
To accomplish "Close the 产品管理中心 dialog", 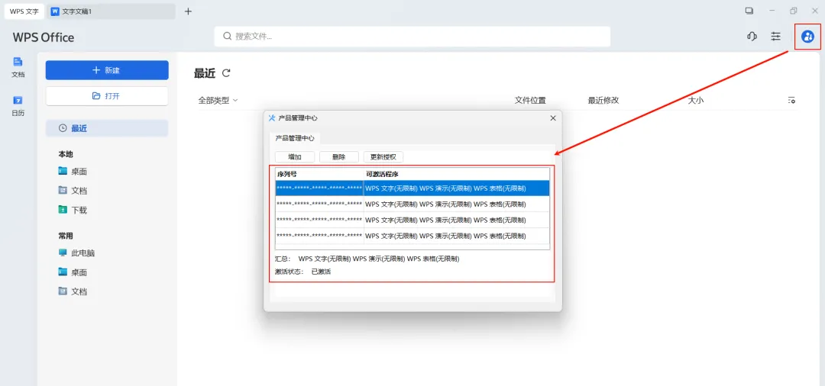I will pyautogui.click(x=553, y=118).
